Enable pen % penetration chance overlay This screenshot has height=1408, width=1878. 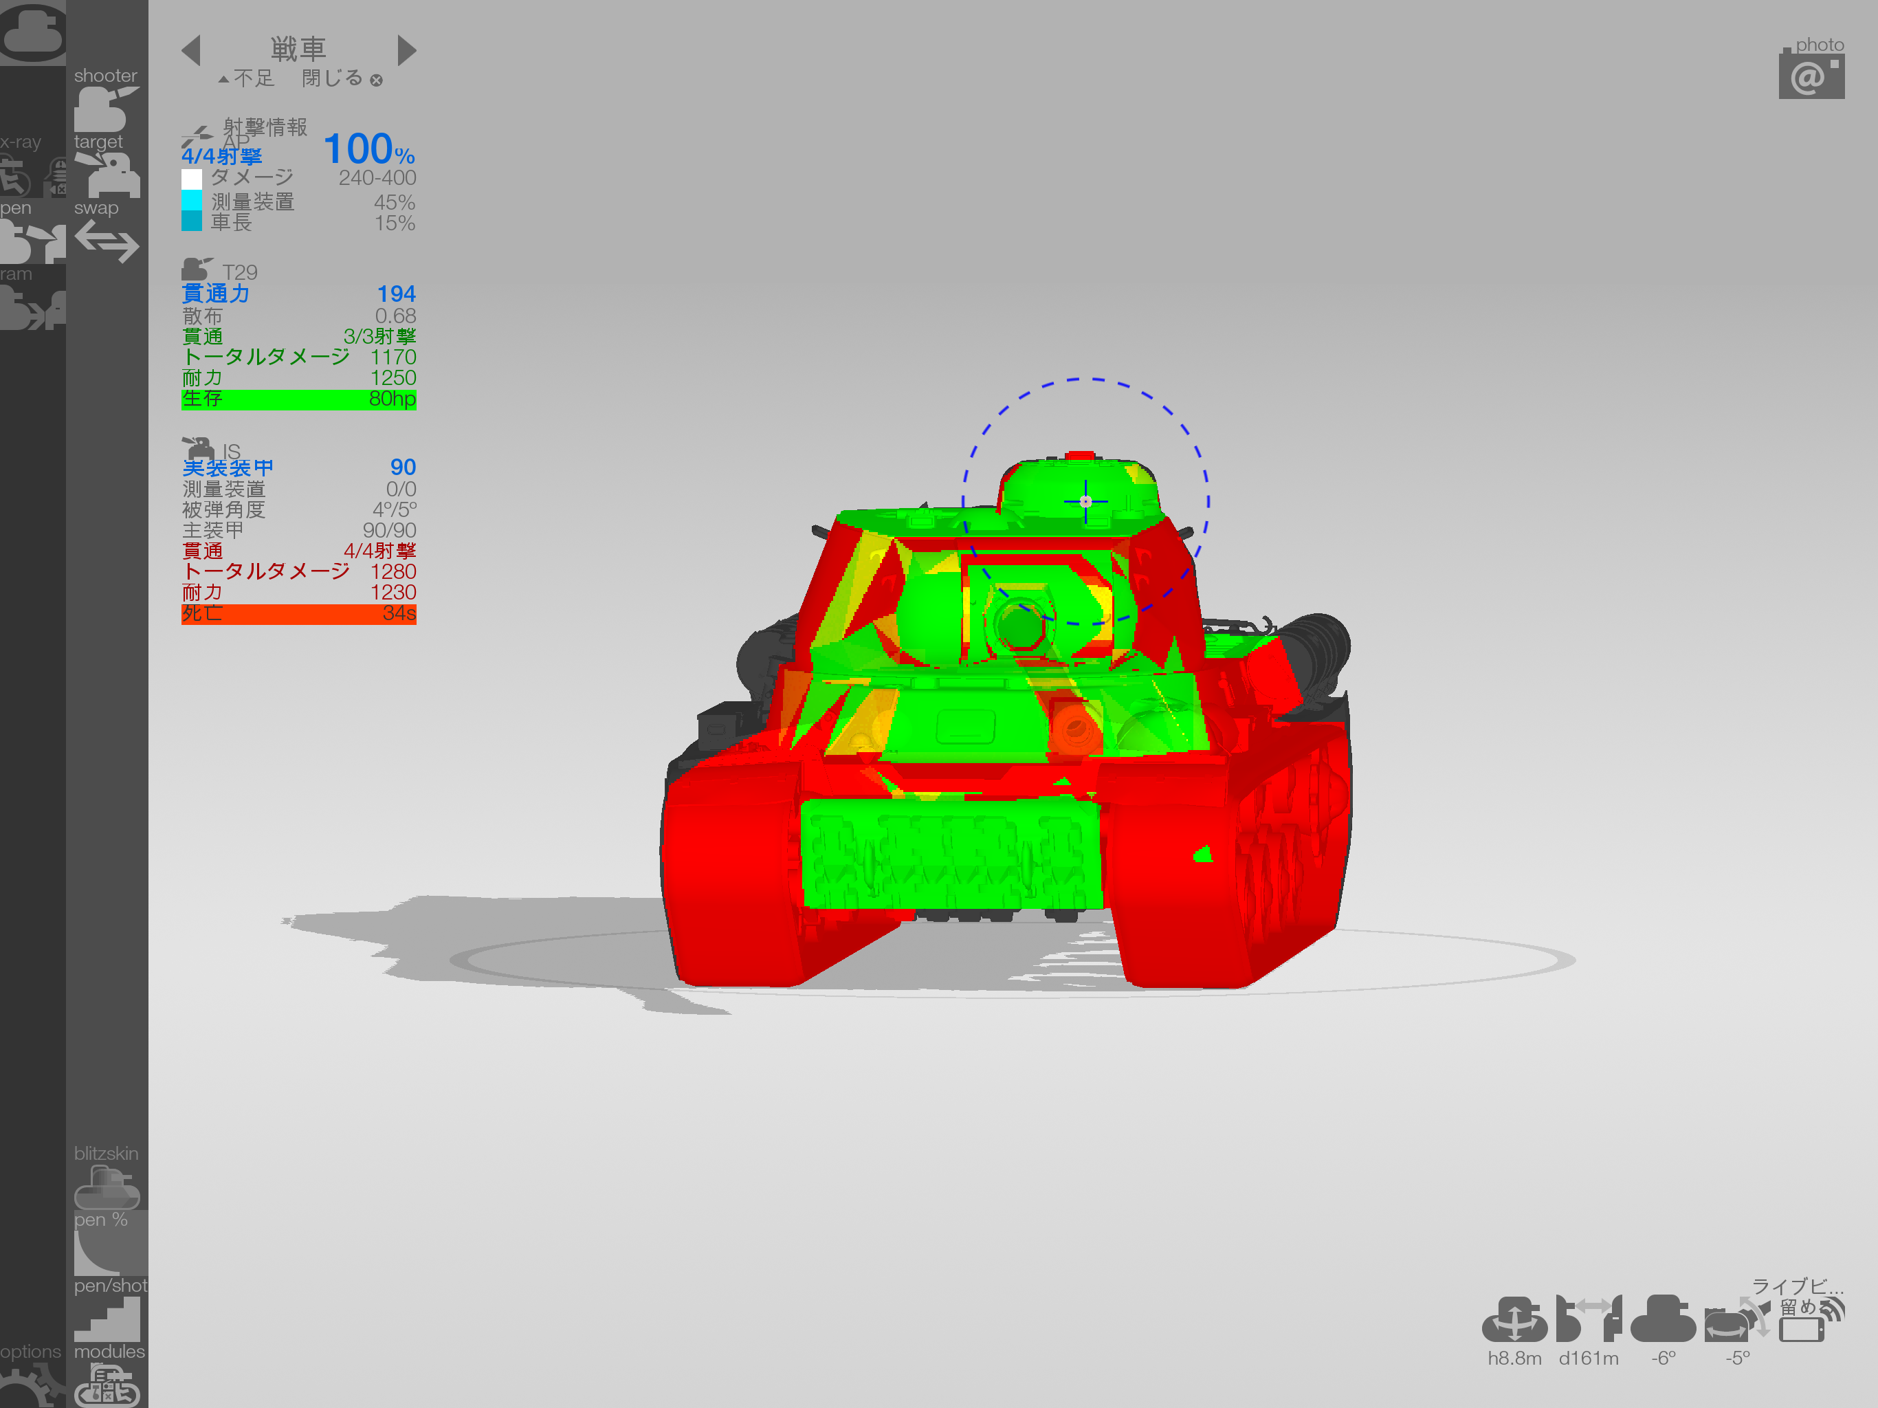[107, 1253]
